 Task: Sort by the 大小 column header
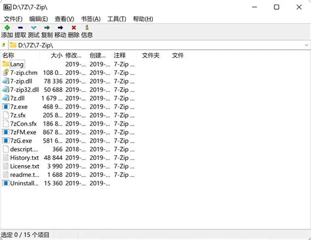[56, 55]
